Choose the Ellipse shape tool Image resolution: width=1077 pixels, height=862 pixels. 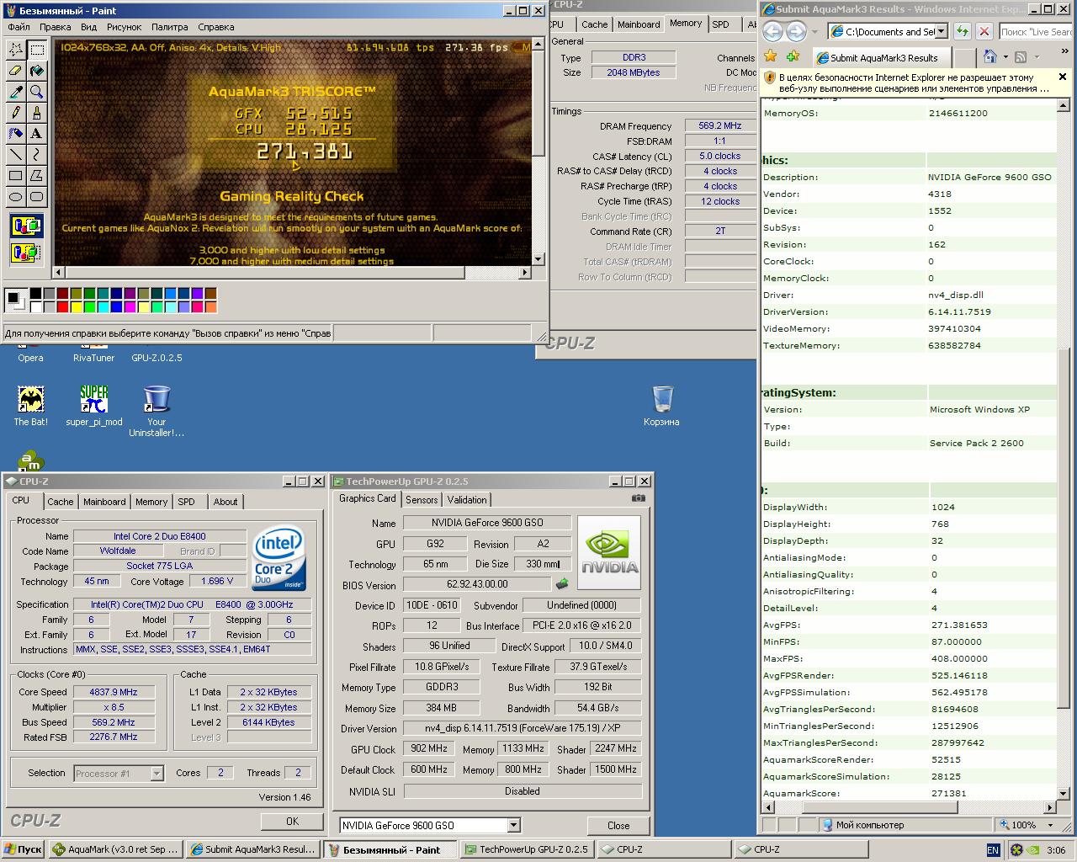16,197
